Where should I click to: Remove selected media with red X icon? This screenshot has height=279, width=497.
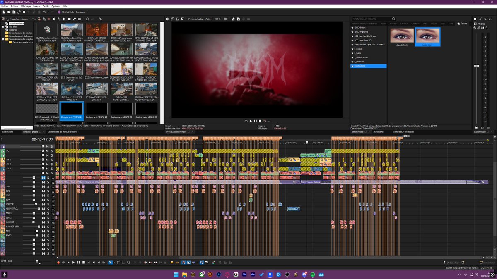coord(49,19)
